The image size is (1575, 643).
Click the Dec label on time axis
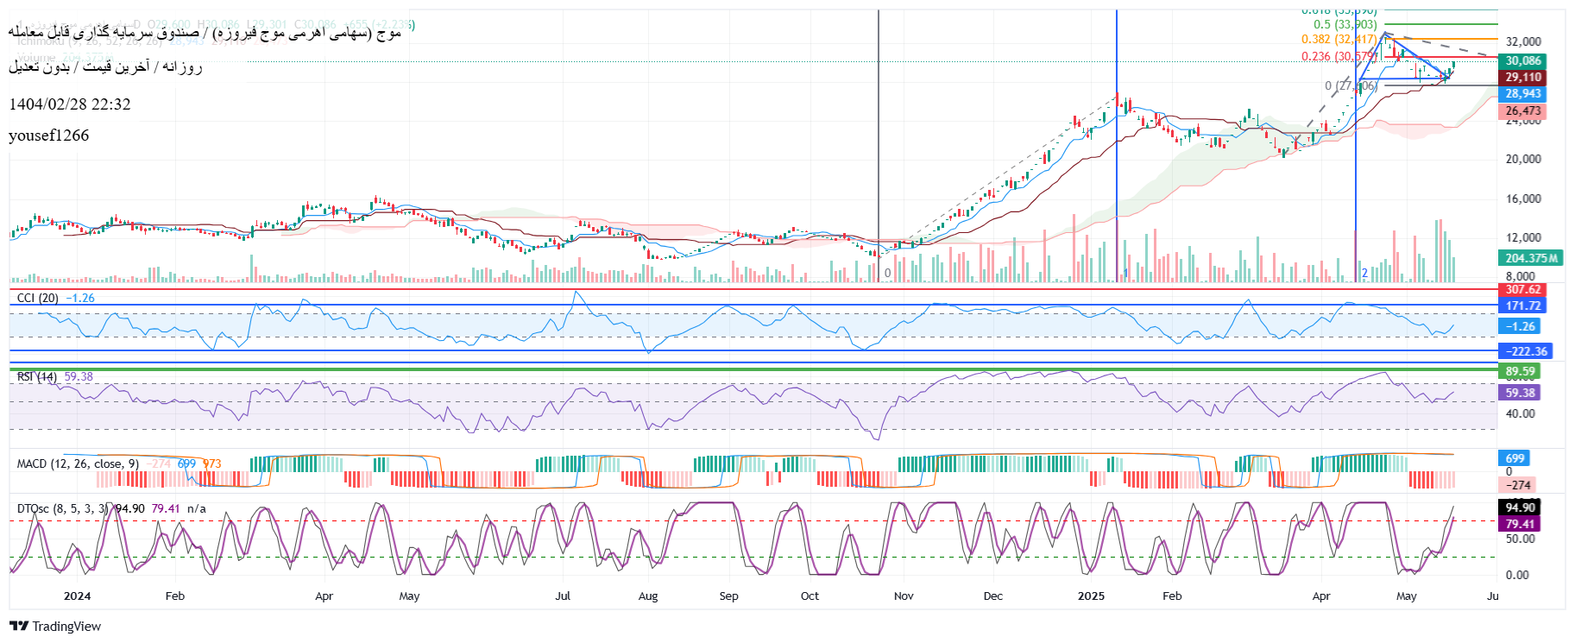993,596
